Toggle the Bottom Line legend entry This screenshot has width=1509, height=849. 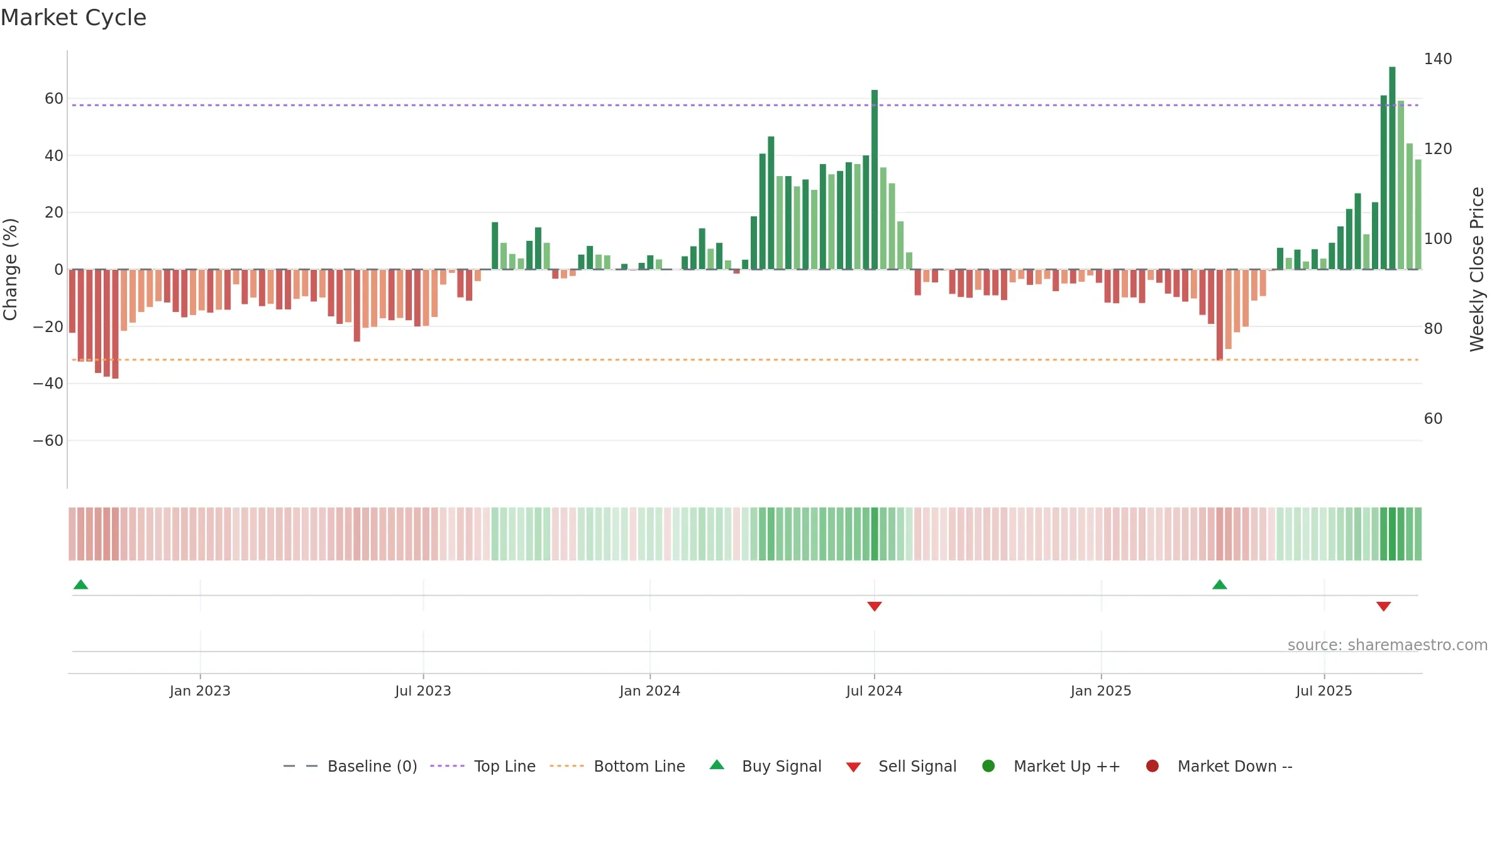[617, 766]
